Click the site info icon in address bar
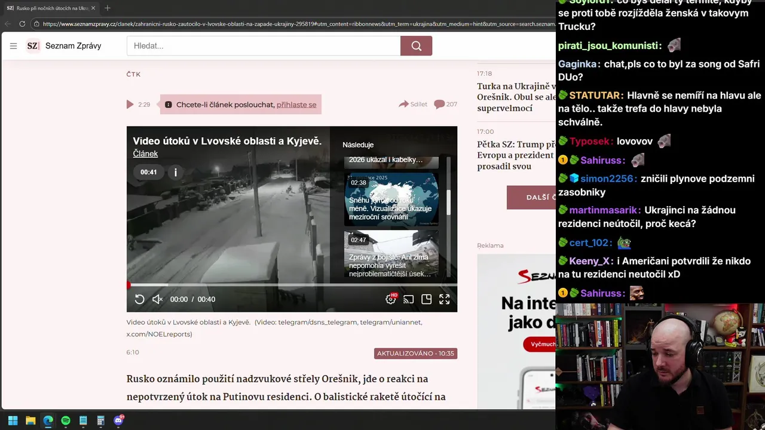The width and height of the screenshot is (765, 430). point(36,24)
